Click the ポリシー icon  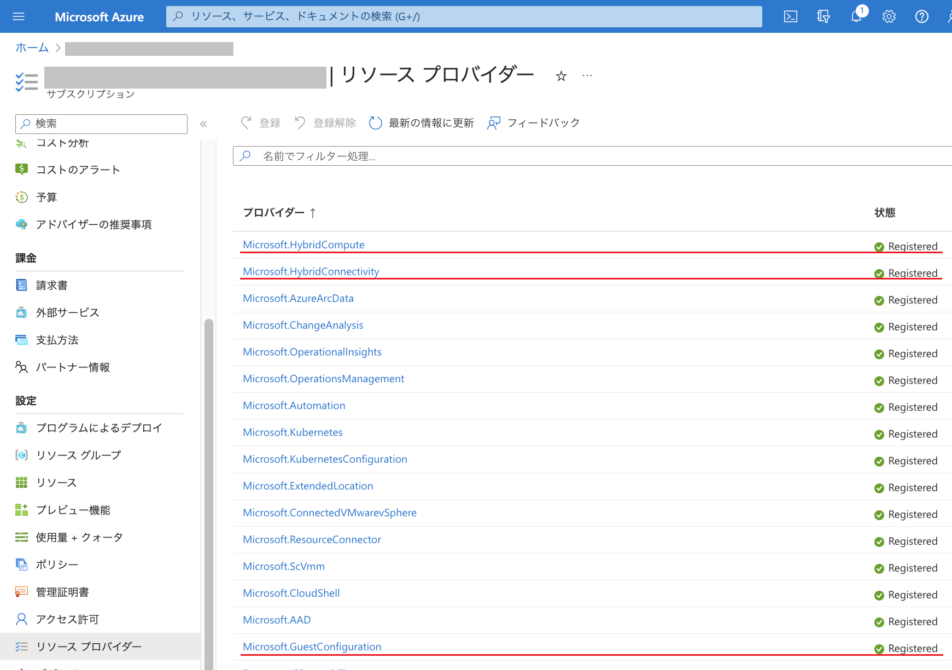pyautogui.click(x=21, y=564)
